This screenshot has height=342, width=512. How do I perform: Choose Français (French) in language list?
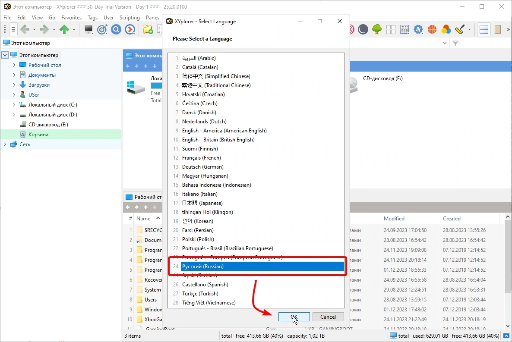(262, 157)
